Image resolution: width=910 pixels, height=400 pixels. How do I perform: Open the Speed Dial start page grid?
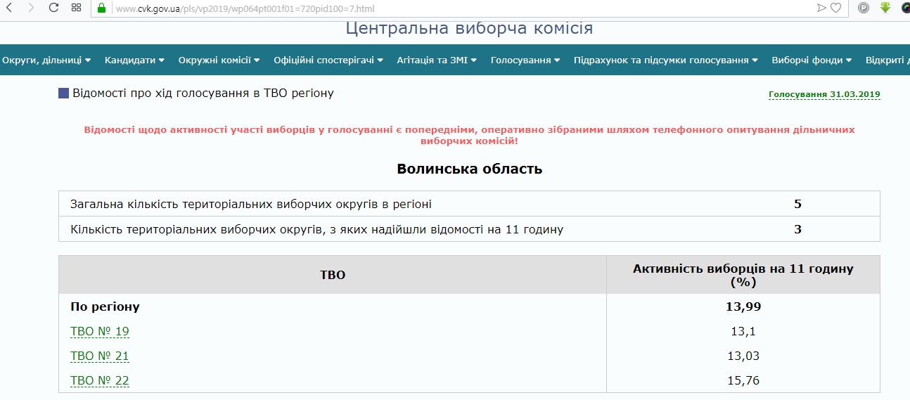click(x=76, y=8)
